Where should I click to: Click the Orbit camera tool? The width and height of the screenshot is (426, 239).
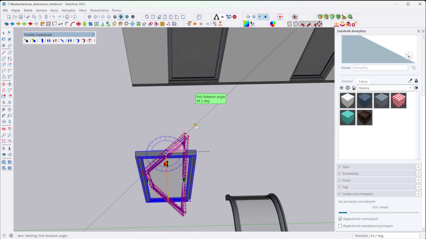[4, 129]
